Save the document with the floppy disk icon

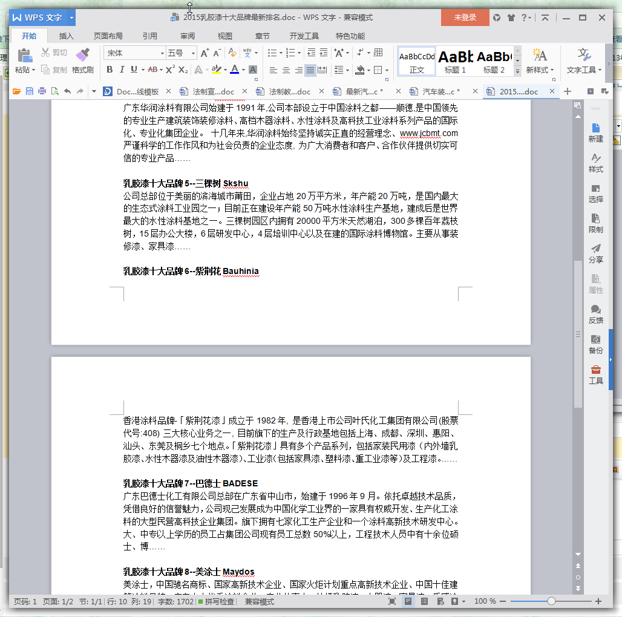(x=30, y=91)
